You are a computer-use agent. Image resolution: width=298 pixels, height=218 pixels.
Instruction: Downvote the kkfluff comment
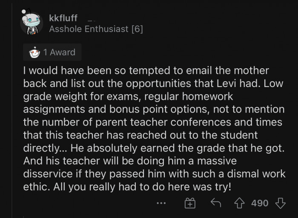(280, 203)
